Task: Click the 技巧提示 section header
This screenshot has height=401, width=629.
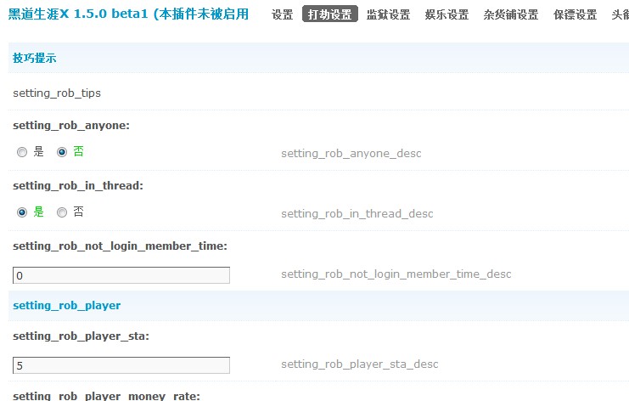Action: 35,59
